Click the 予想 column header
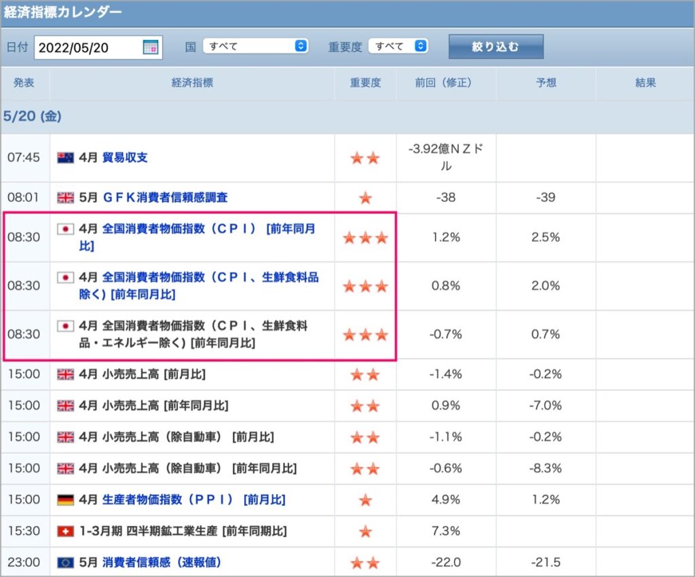 coord(546,82)
